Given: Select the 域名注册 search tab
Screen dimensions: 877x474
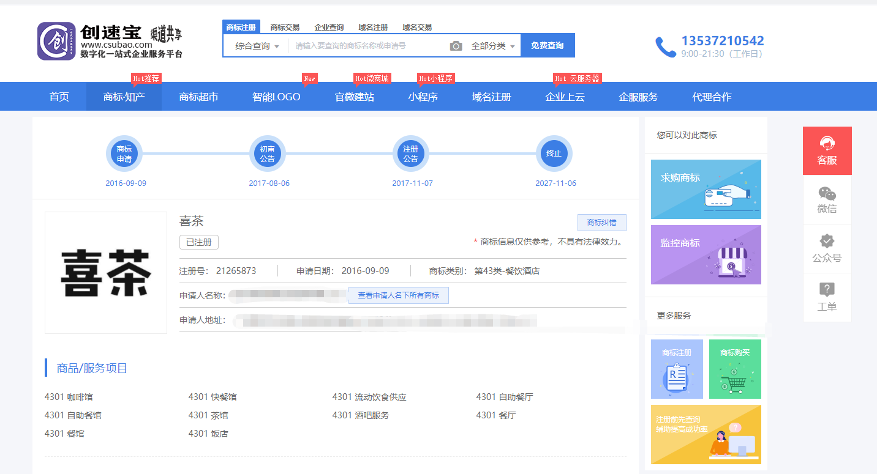Looking at the screenshot, I should tap(373, 28).
